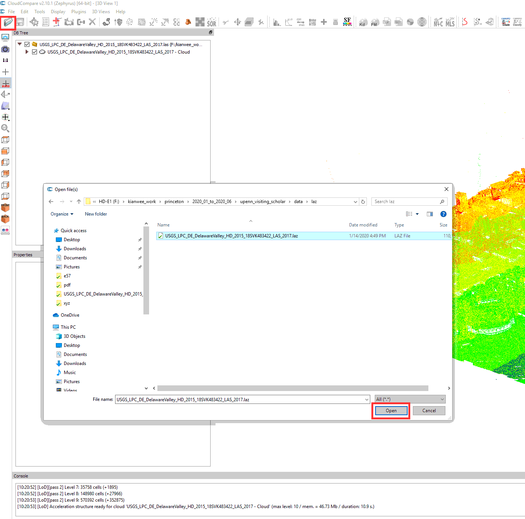
Task: Expand the LAS_2017 - Cloud tree node
Action: pyautogui.click(x=27, y=52)
